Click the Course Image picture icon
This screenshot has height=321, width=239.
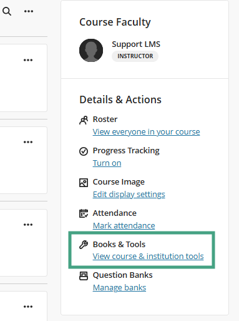point(84,183)
